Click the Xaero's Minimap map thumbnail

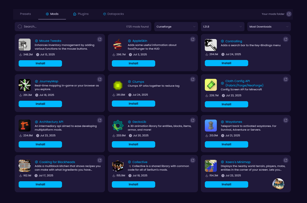point(211,166)
